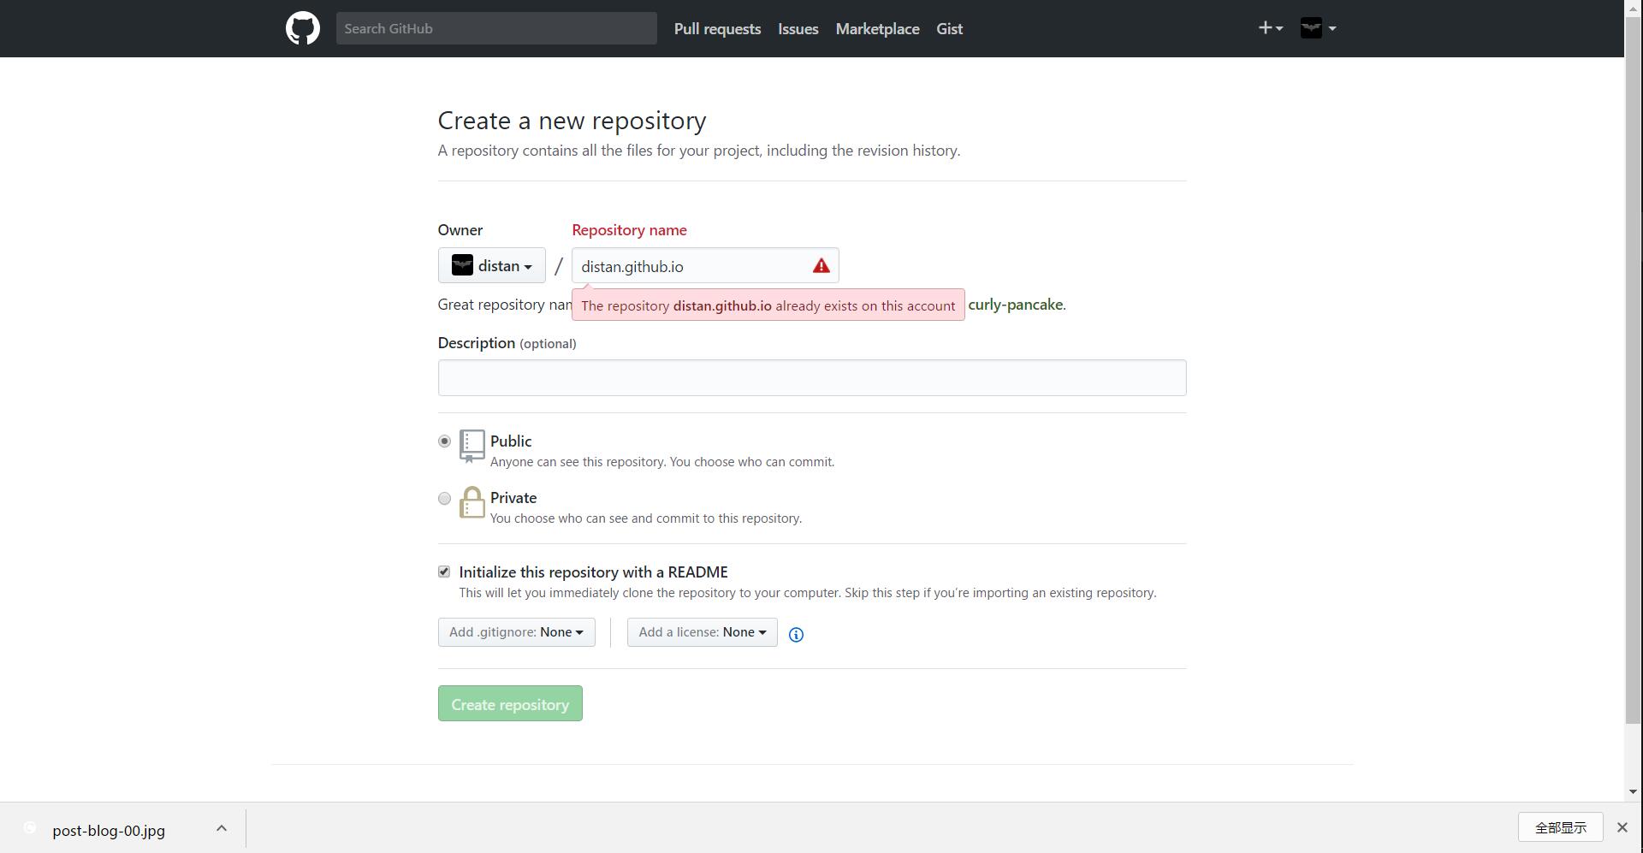Open the Owner distan dropdown
The height and width of the screenshot is (853, 1643).
(x=491, y=265)
